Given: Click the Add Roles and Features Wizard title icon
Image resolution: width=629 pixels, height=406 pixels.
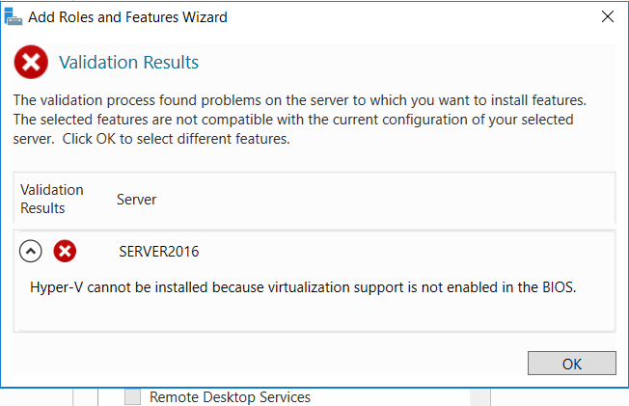Looking at the screenshot, I should (x=13, y=16).
